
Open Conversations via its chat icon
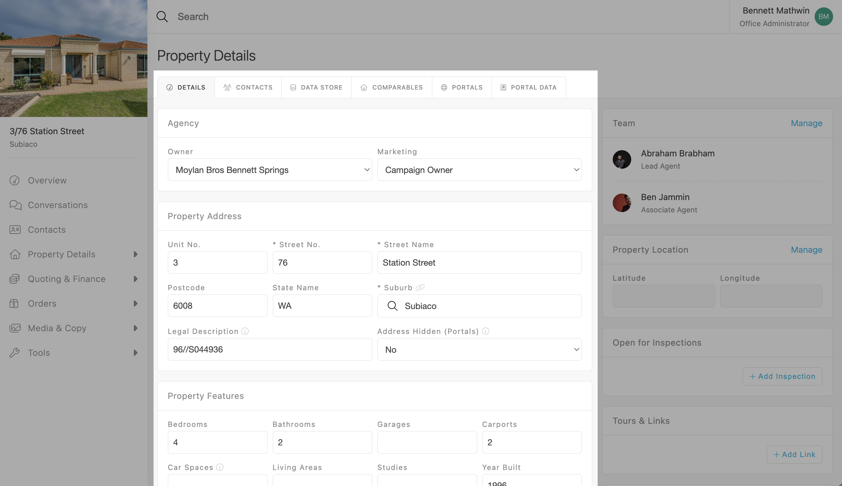15,205
